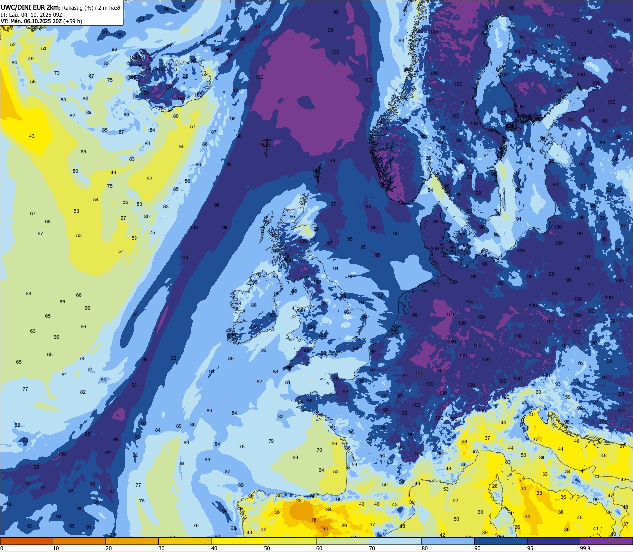Click the humidity value '18' over northern Spain
This screenshot has height=552, width=633.
pyautogui.click(x=314, y=520)
